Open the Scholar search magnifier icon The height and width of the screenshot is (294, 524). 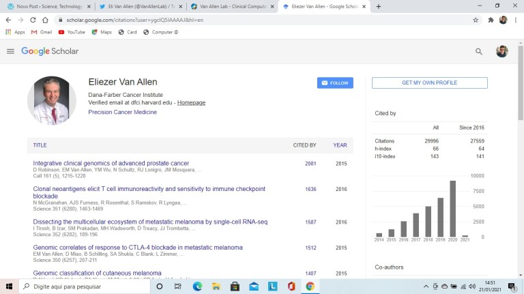pos(478,51)
